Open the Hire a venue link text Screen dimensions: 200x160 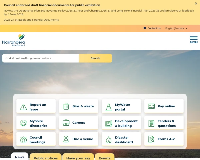point(83,139)
